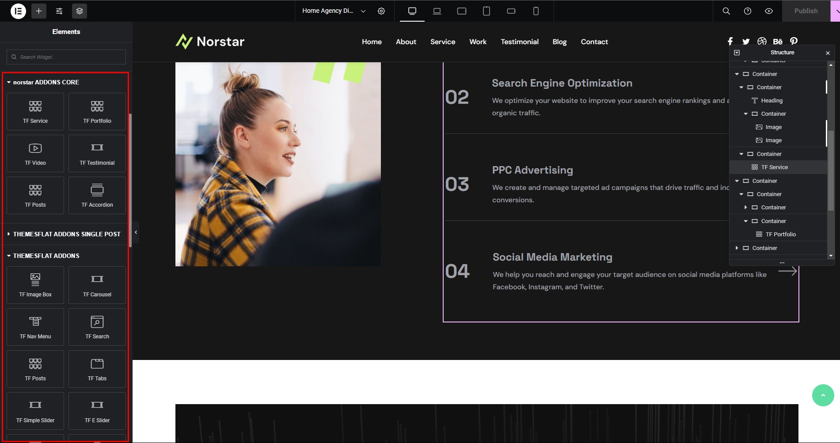Open the Elementor logo menu
Screen dimensions: 840x443
[x=18, y=11]
